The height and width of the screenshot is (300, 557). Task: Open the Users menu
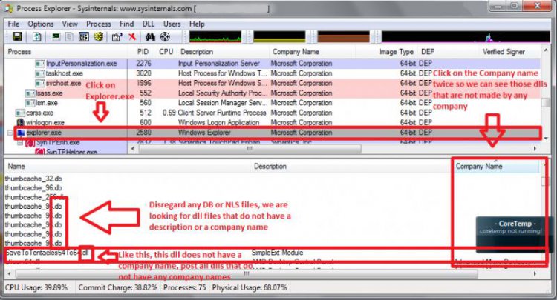pos(172,24)
